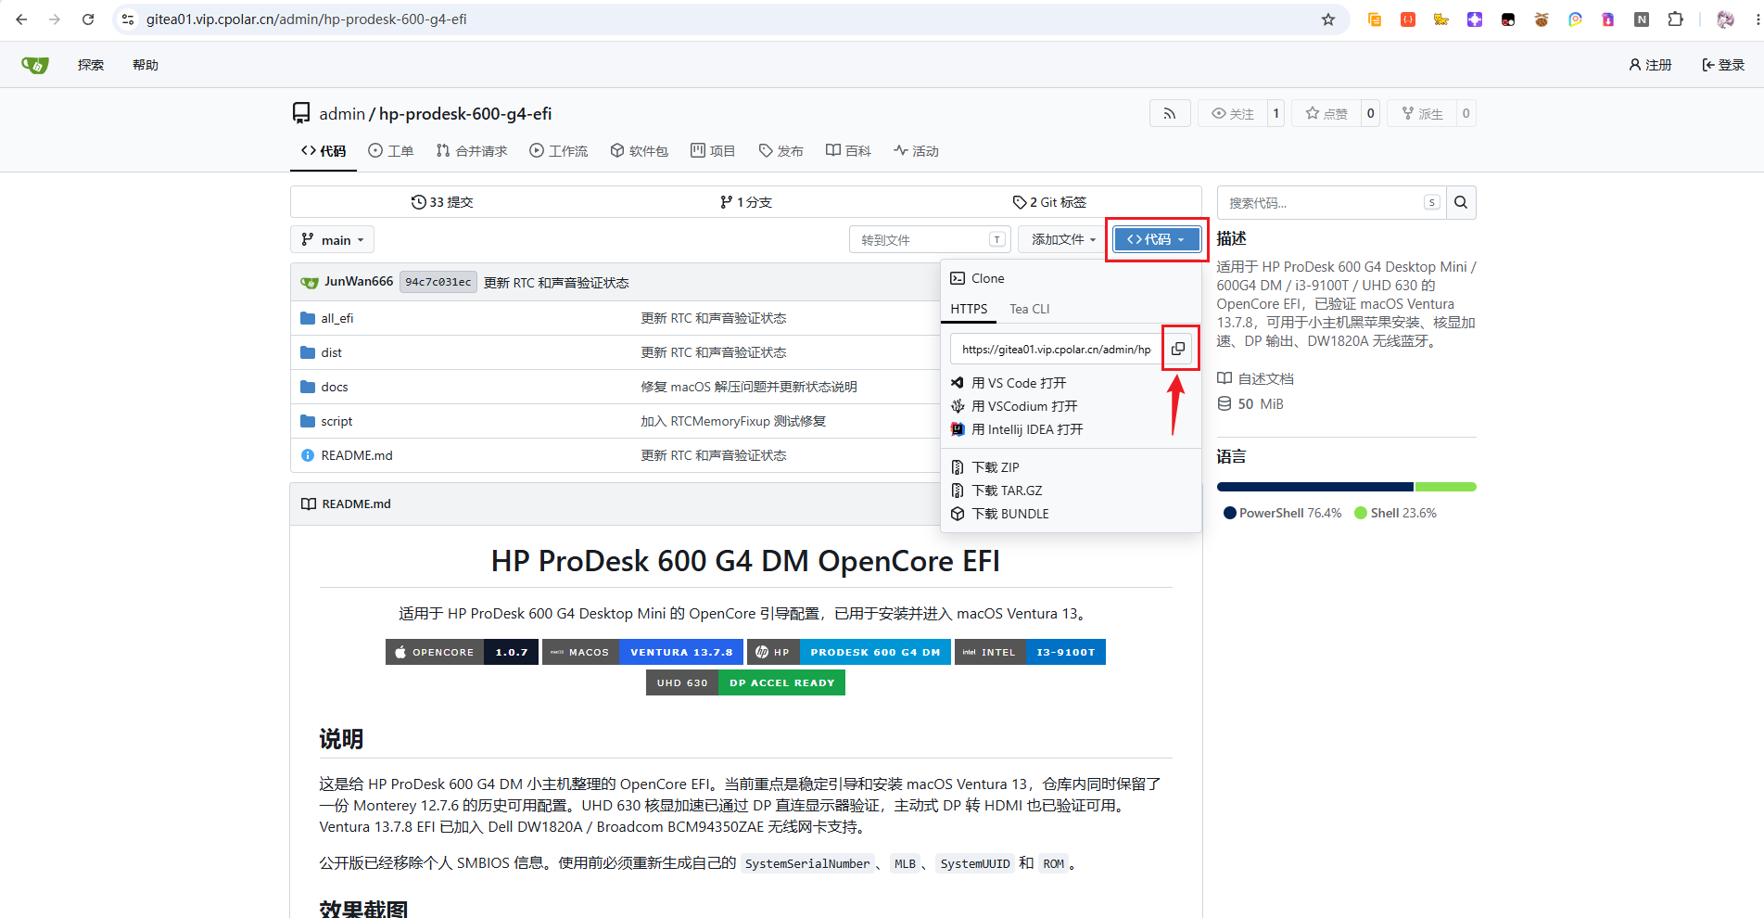This screenshot has width=1764, height=918.
Task: Open the 工作流 actions tab
Action: pyautogui.click(x=558, y=151)
